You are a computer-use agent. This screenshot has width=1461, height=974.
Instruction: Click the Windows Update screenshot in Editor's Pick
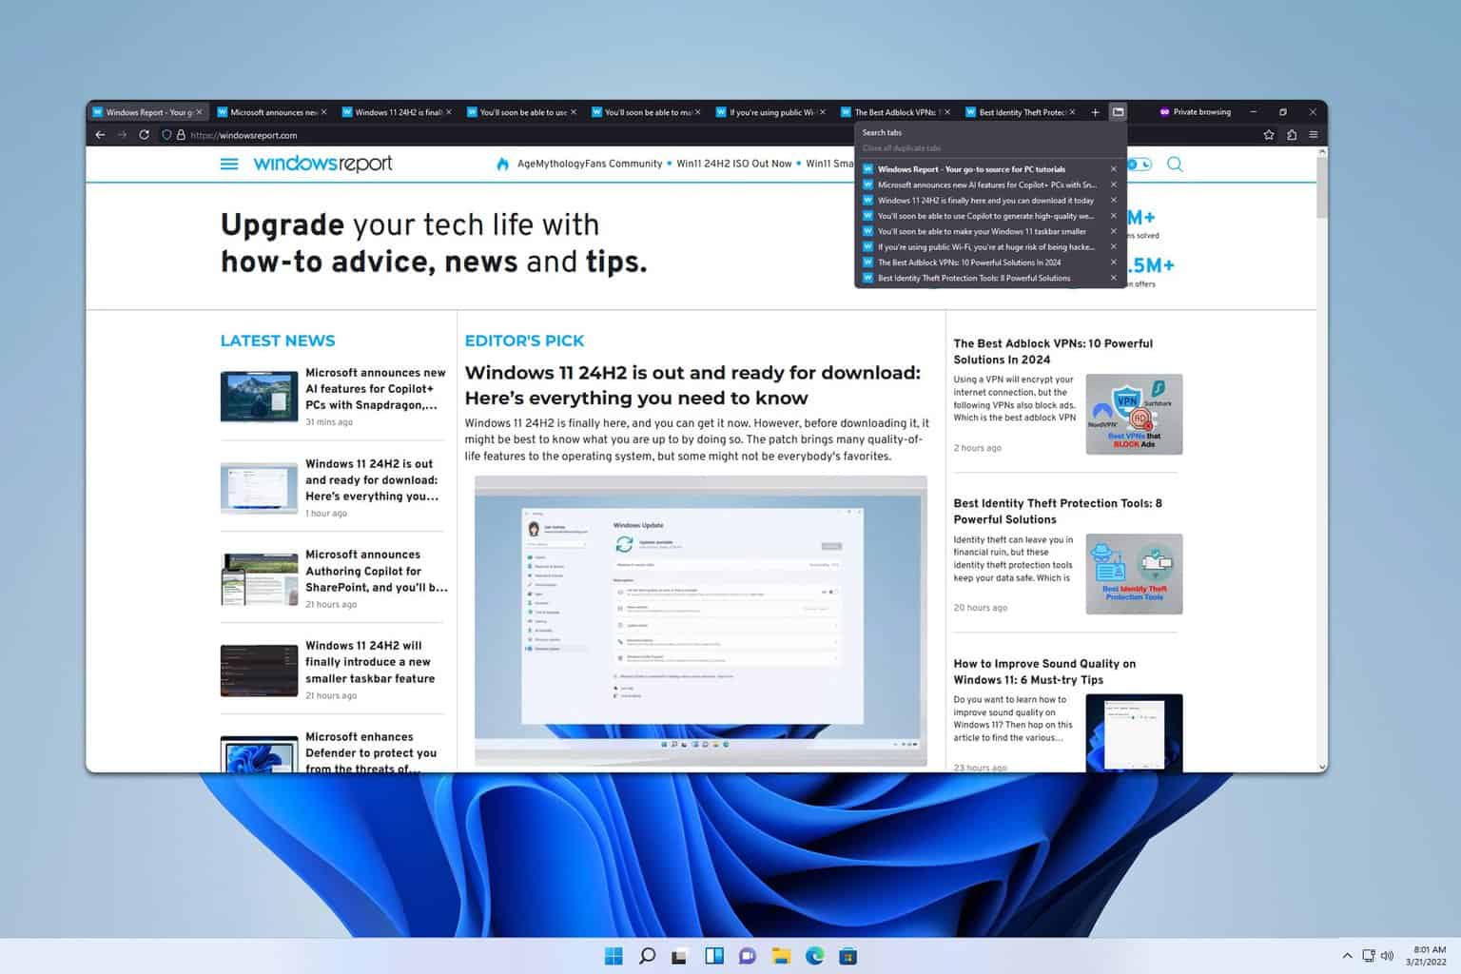[x=700, y=621]
